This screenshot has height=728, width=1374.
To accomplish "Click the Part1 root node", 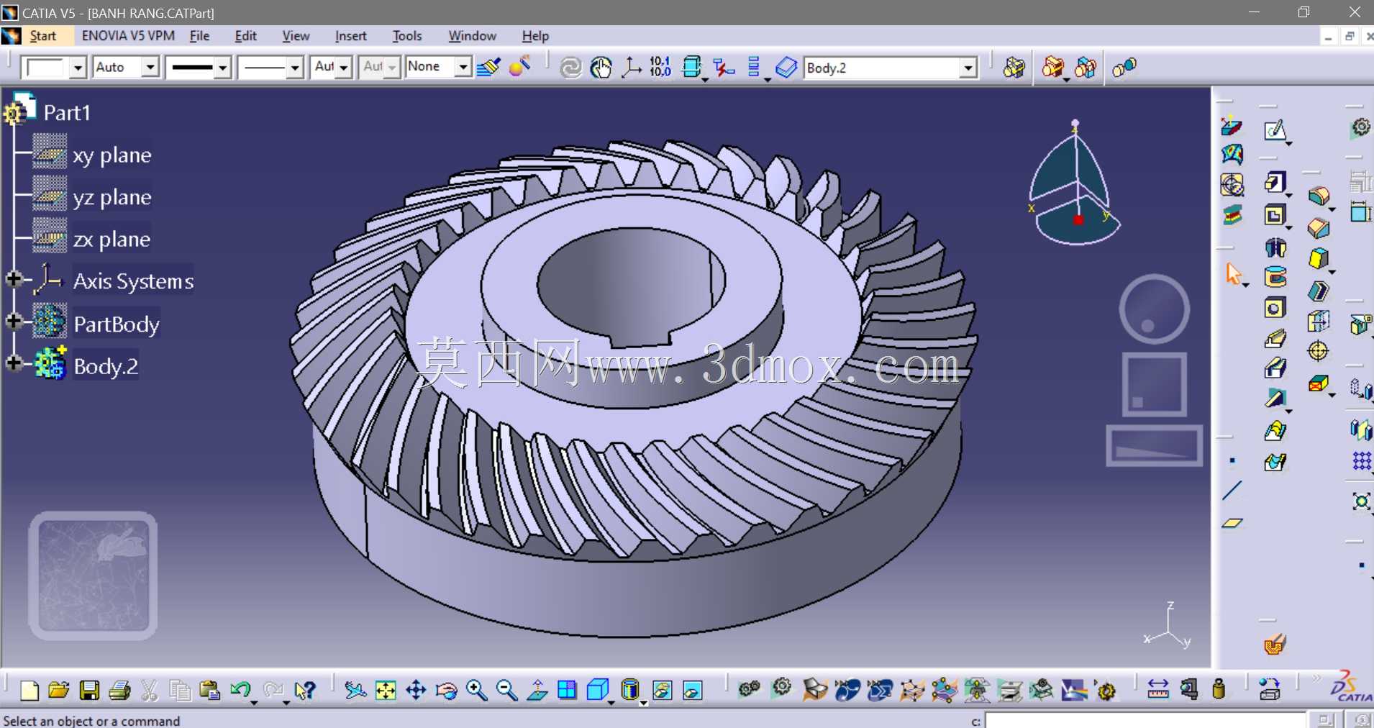I will coord(66,112).
